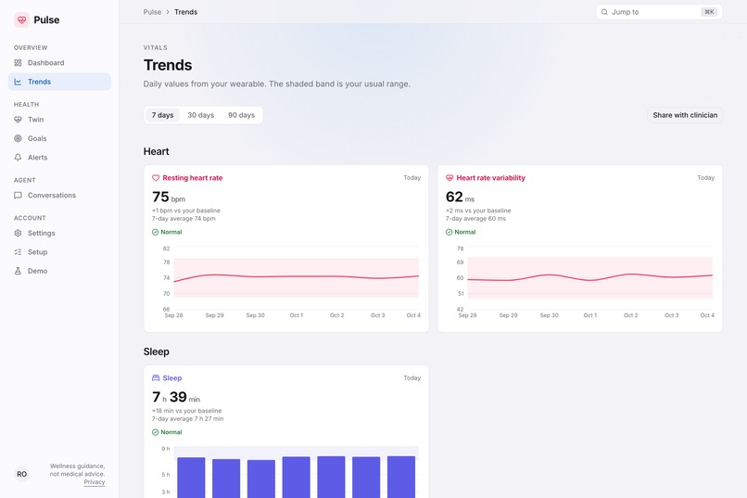
Task: Click the Settings gear icon
Action: click(18, 233)
